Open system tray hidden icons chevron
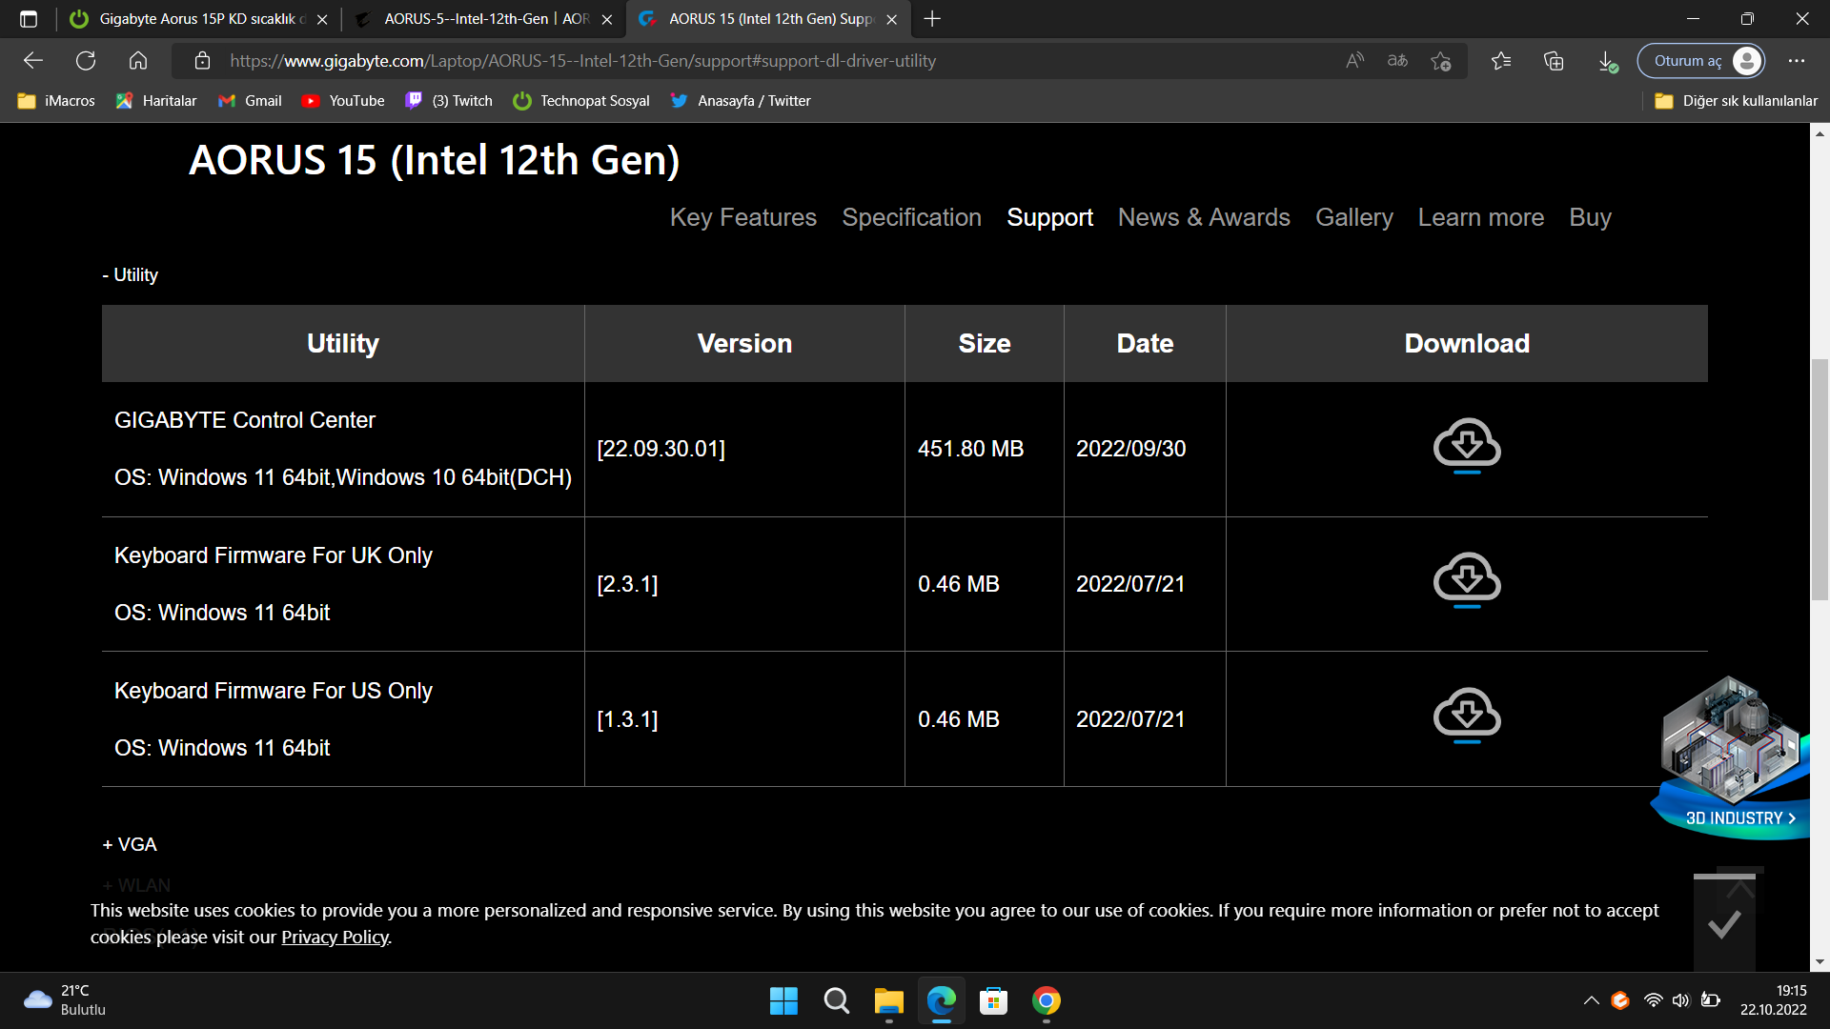 point(1591,1000)
